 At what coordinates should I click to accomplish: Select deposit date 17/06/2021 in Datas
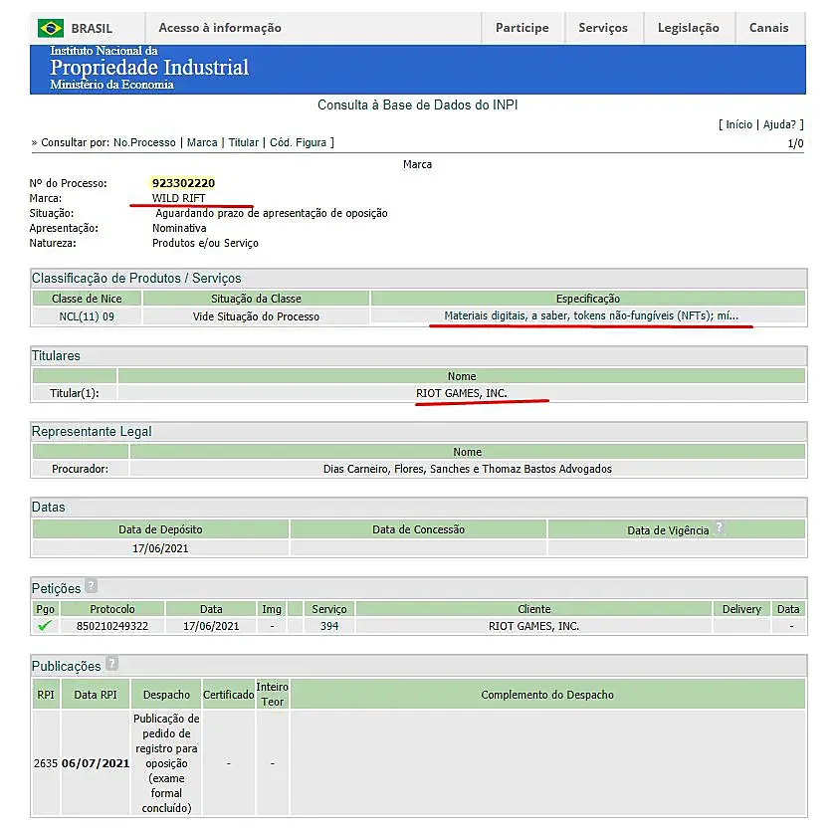(160, 548)
